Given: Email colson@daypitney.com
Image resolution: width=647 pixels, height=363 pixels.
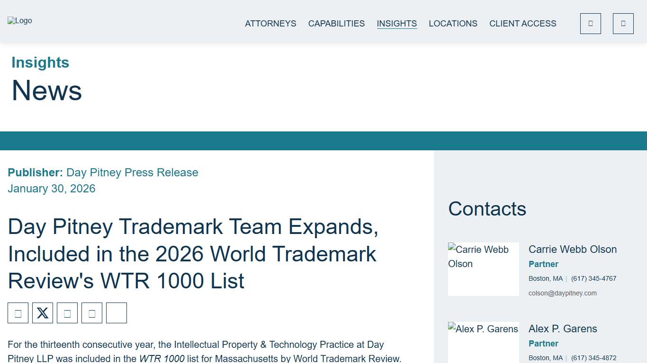Looking at the screenshot, I should (563, 293).
